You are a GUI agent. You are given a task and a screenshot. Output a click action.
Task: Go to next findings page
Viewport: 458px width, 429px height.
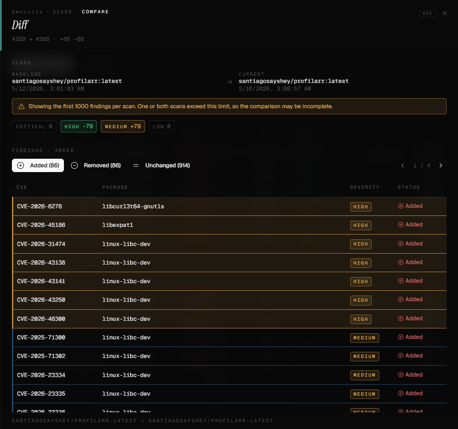tap(440, 165)
